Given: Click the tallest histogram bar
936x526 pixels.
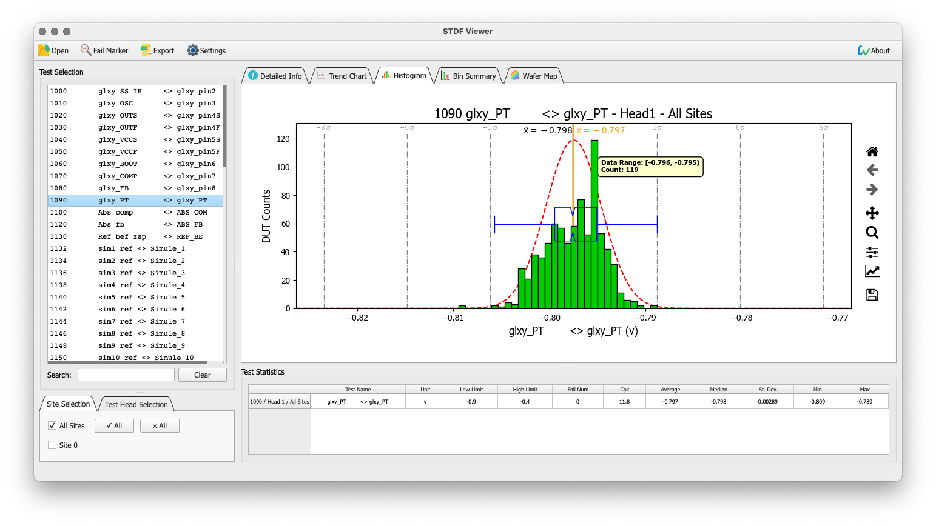Looking at the screenshot, I should [594, 224].
